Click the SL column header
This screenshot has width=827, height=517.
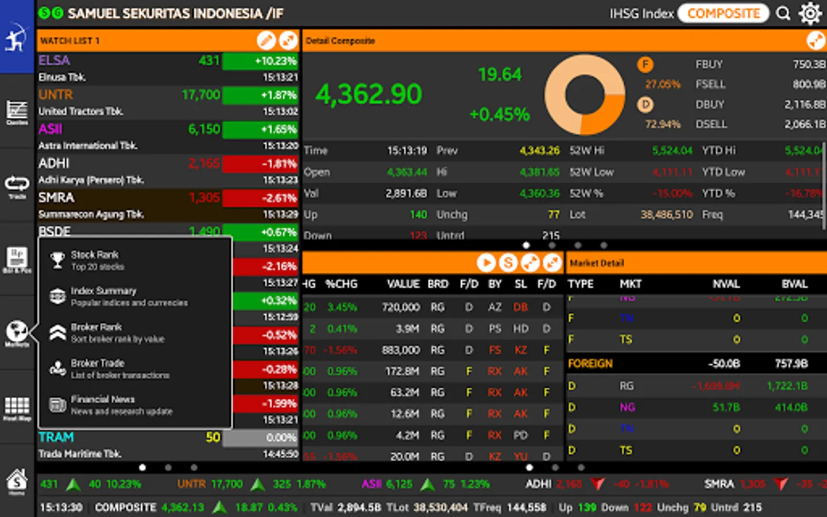[x=521, y=284]
